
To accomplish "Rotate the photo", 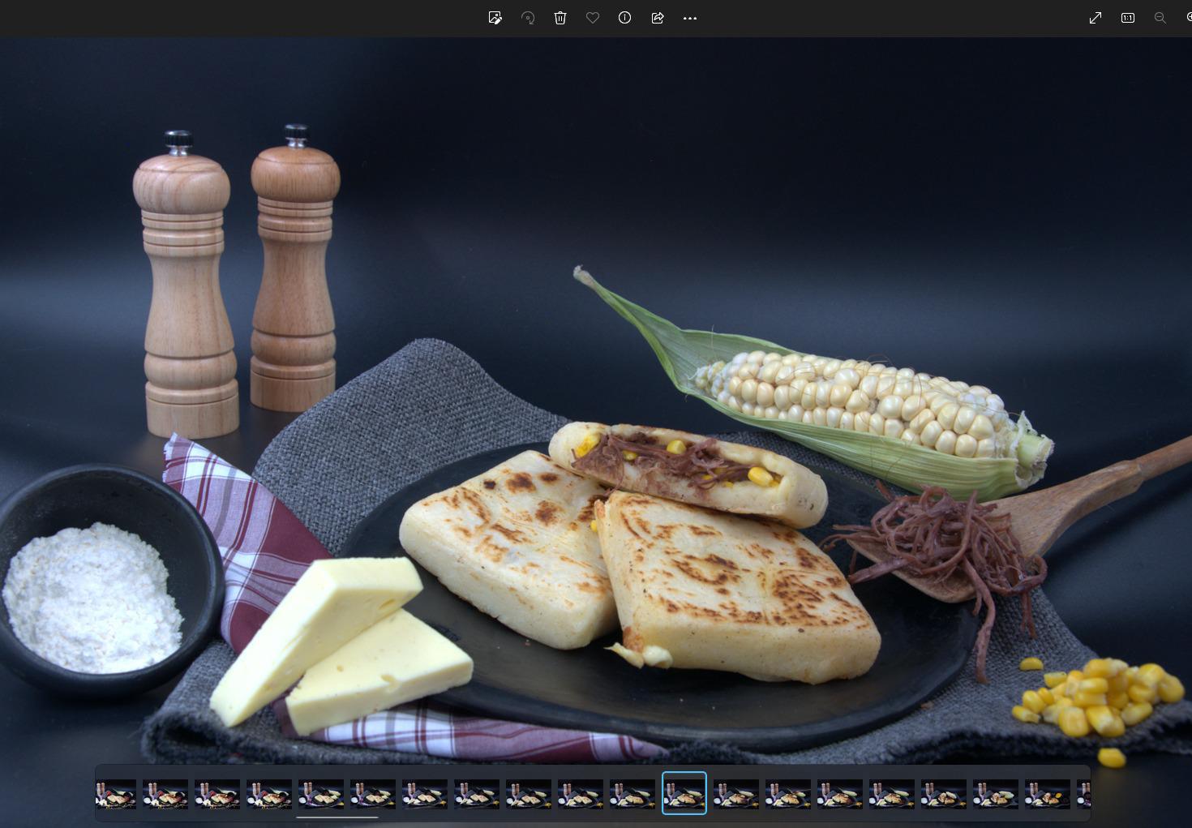I will (x=528, y=18).
